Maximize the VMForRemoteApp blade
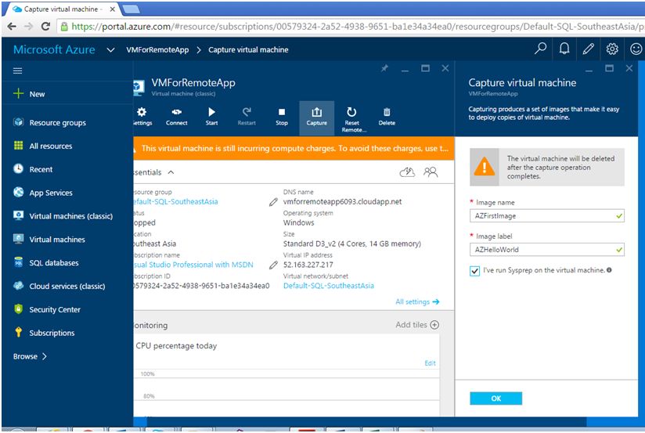Screen dimensions: 645x433 tap(425, 68)
